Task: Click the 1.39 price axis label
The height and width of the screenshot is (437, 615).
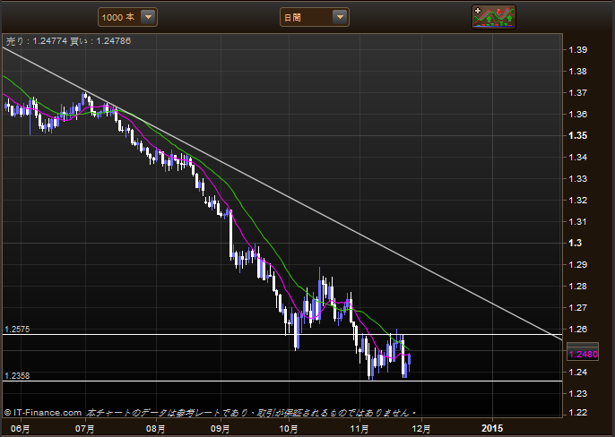Action: tap(577, 50)
